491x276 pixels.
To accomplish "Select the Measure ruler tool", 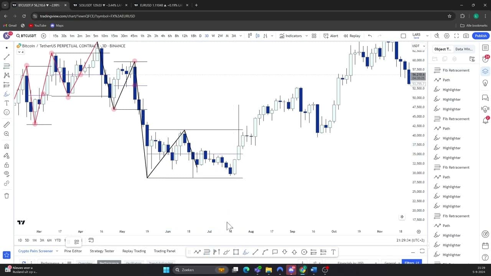I will [7, 125].
